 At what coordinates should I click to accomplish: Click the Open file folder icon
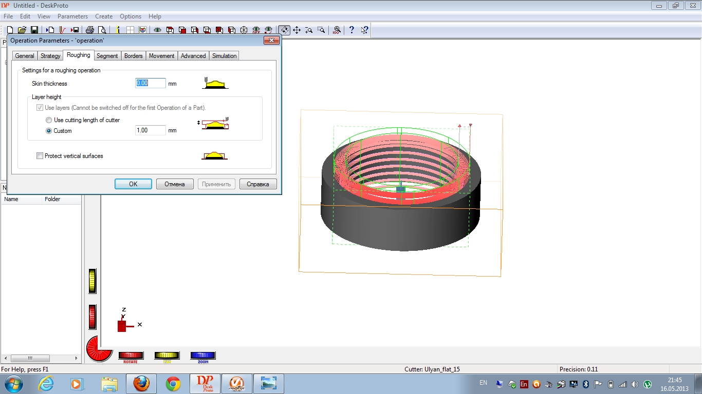tap(22, 30)
